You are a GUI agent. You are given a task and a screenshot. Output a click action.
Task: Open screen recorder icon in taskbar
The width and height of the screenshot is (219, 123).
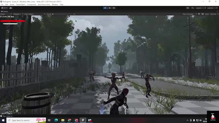[90, 120]
